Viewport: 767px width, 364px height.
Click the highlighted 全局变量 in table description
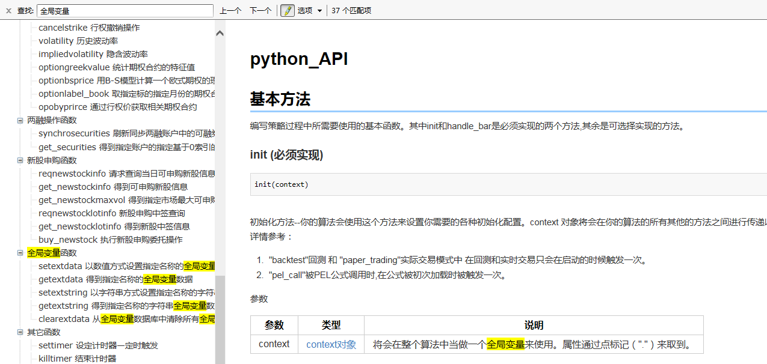[506, 345]
